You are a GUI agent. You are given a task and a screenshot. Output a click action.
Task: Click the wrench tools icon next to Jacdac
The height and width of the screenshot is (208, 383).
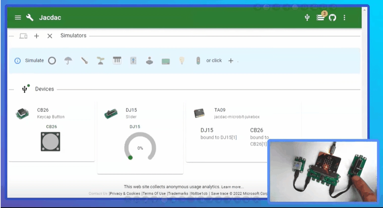coord(30,18)
